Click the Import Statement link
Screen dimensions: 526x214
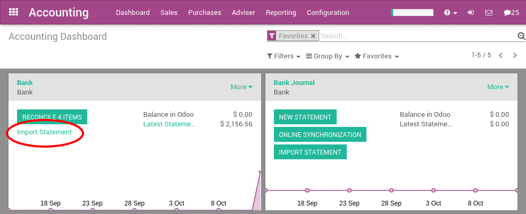point(45,132)
